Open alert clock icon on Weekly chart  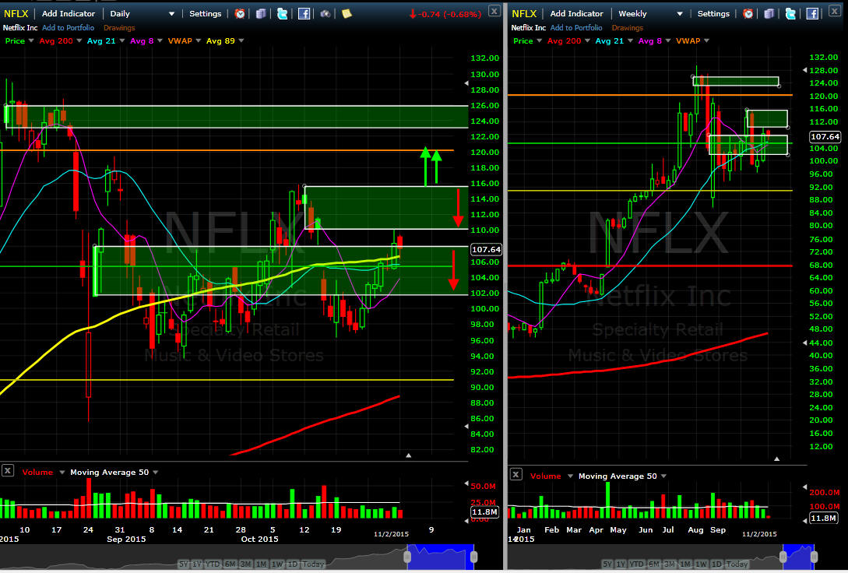748,14
